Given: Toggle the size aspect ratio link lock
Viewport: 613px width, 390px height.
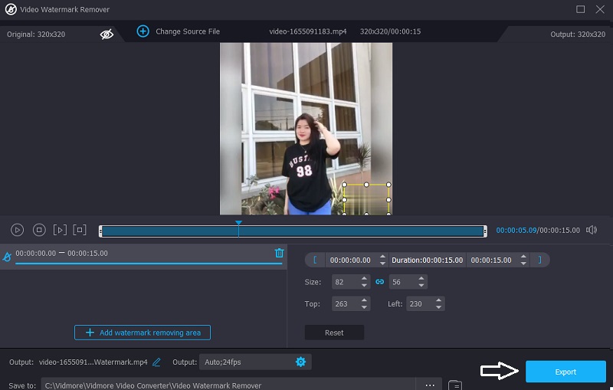Looking at the screenshot, I should [379, 282].
